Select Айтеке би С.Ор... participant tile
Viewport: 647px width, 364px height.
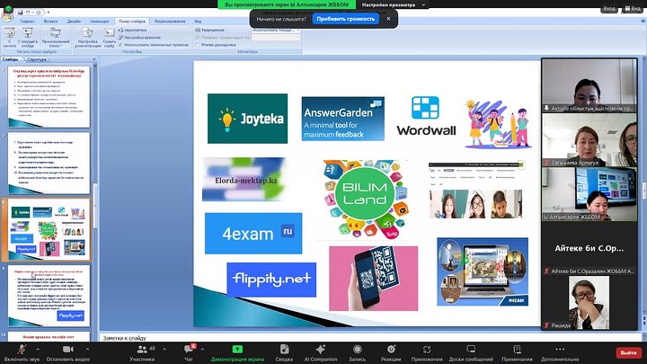[589, 248]
